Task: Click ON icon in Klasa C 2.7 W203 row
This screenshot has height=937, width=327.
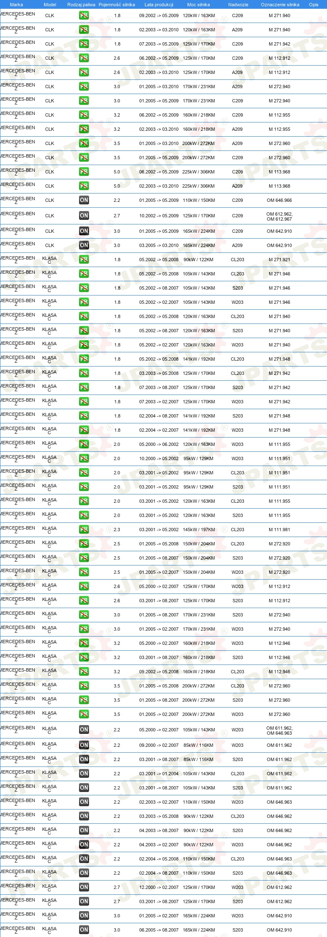Action: point(84,887)
